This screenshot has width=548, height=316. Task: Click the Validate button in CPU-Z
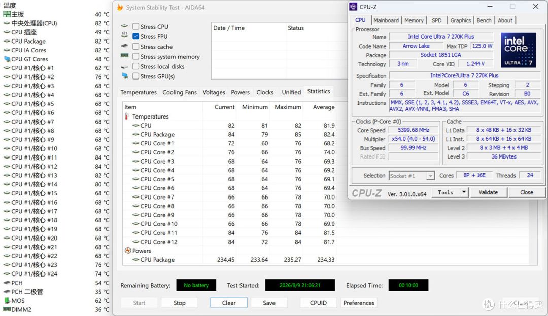click(x=488, y=192)
